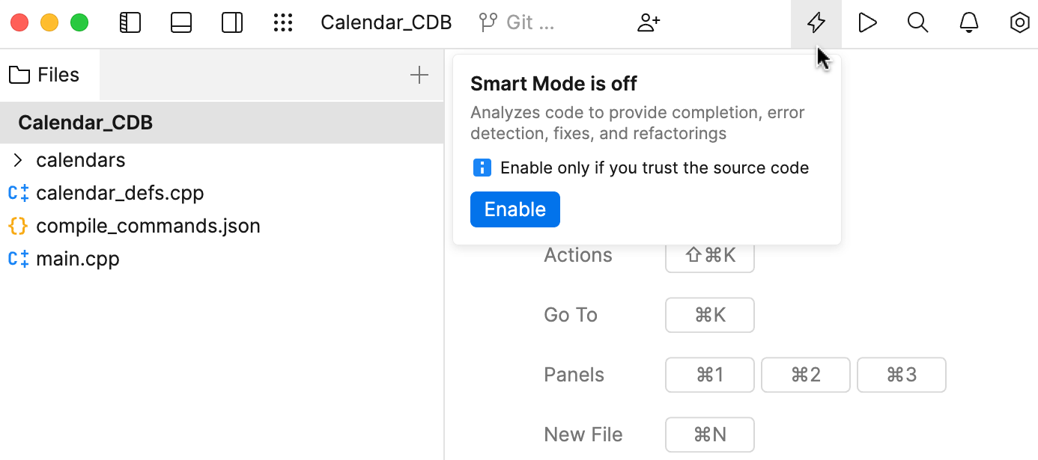Image resolution: width=1038 pixels, height=460 pixels.
Task: Open Notifications via the bell icon
Action: pyautogui.click(x=968, y=22)
